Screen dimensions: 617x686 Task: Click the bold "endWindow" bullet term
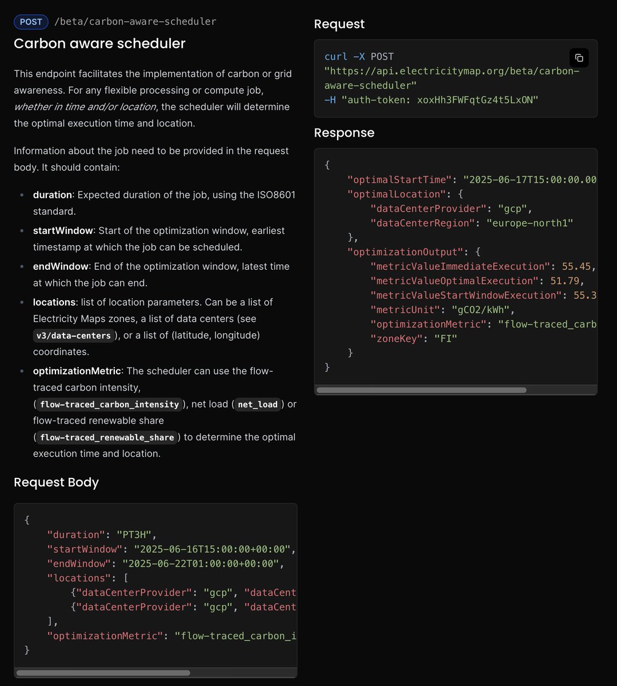pos(61,266)
